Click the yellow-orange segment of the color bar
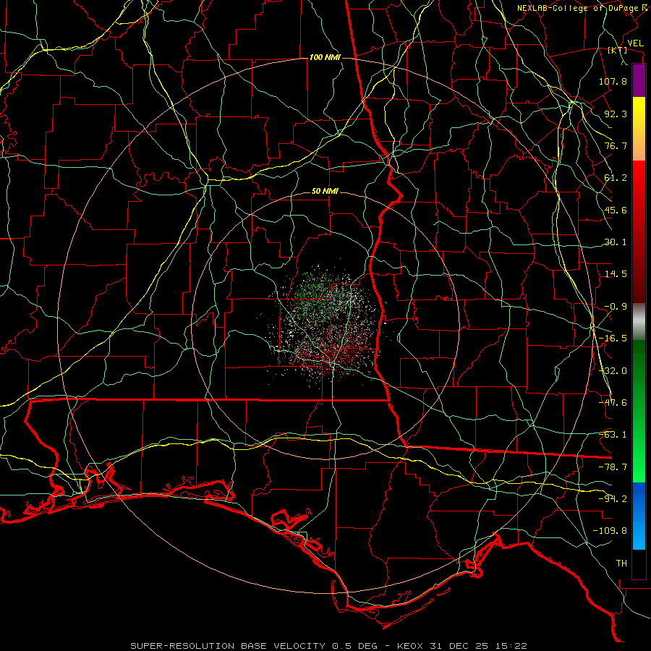 click(x=639, y=129)
